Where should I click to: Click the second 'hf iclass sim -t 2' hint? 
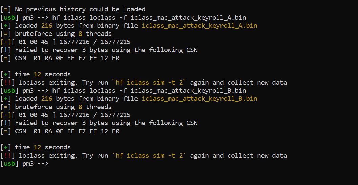coord(149,155)
